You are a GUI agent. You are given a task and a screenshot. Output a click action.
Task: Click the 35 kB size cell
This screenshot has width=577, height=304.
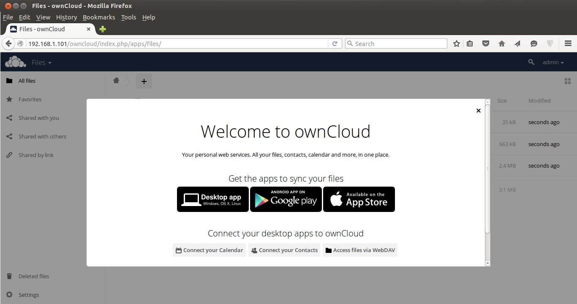pos(509,122)
